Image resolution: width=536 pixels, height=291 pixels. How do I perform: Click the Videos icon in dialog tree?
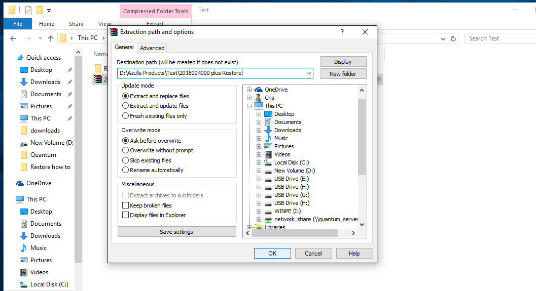(268, 154)
